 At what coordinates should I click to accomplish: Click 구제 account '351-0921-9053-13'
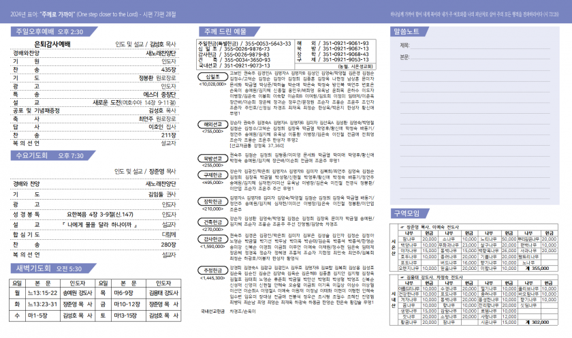click(346, 59)
